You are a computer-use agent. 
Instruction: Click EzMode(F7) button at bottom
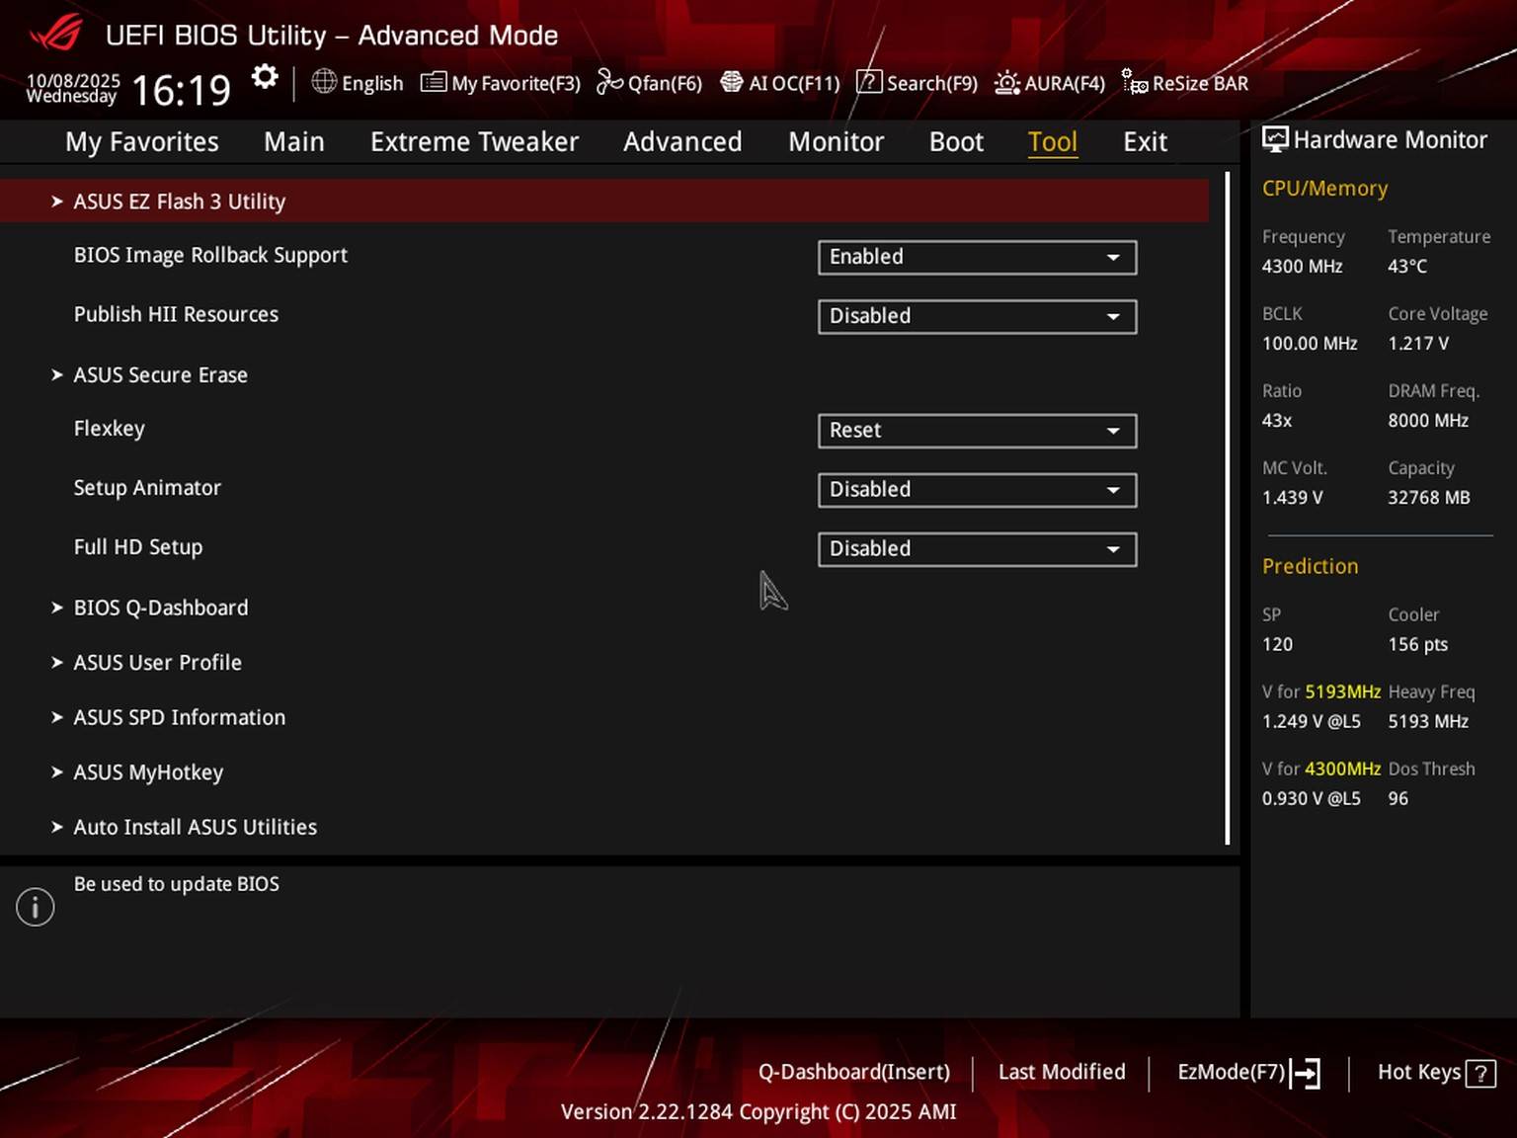pyautogui.click(x=1247, y=1073)
